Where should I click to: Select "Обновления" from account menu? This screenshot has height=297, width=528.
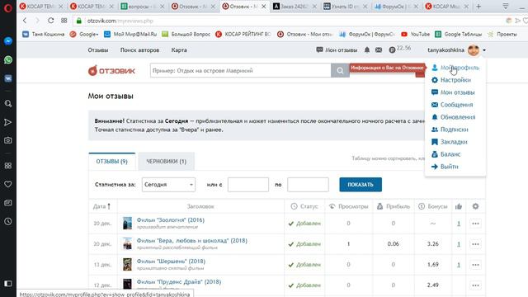[453, 117]
